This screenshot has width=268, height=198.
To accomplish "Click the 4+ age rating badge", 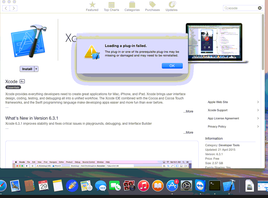I will pyautogui.click(x=22, y=81).
